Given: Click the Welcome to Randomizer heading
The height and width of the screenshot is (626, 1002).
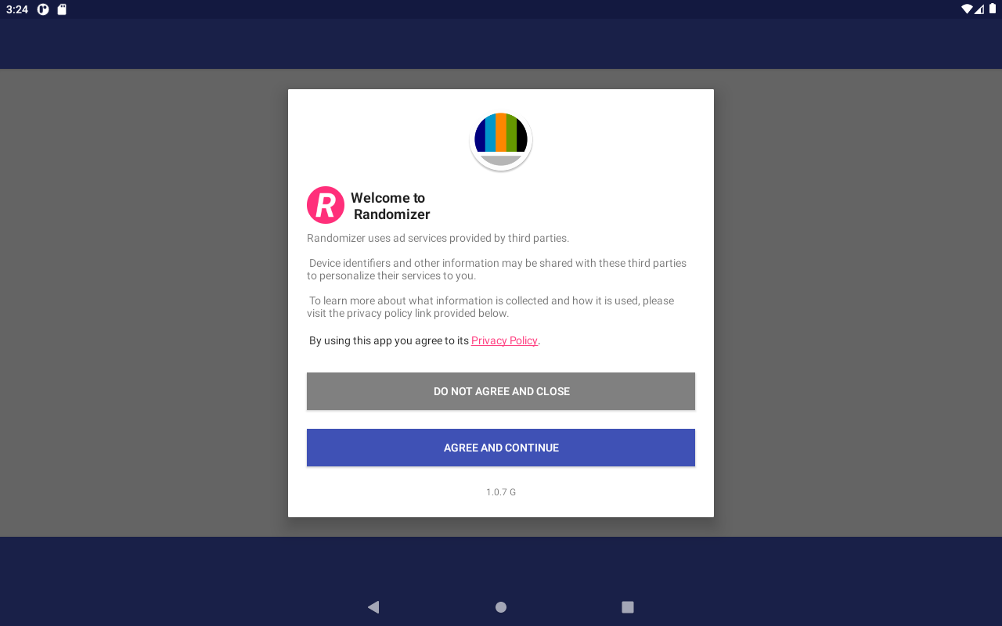Looking at the screenshot, I should (390, 206).
